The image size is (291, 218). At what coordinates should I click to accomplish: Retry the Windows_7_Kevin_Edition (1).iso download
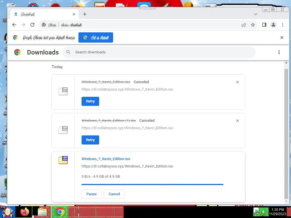tap(90, 140)
